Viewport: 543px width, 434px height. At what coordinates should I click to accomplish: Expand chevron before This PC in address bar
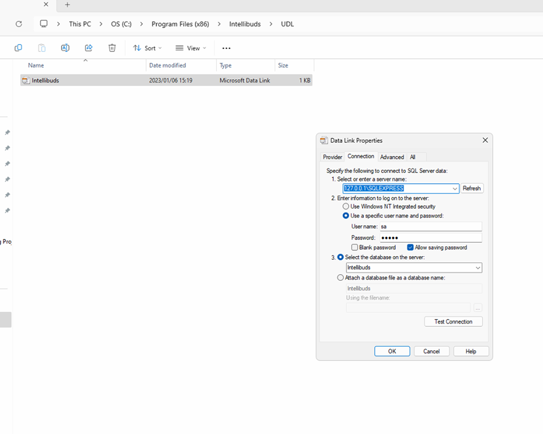tap(58, 24)
